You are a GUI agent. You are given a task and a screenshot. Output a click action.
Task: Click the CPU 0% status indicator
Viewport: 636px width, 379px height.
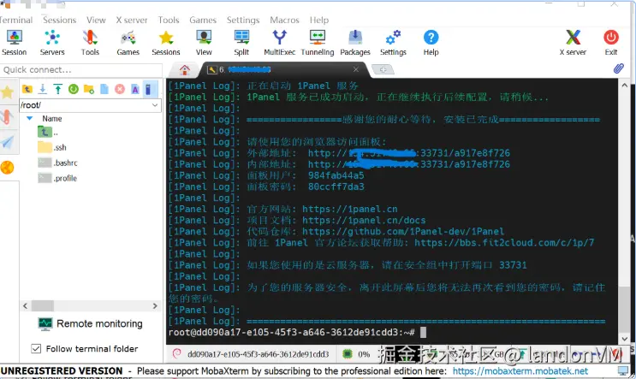point(357,354)
